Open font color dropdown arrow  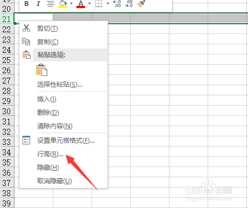click(90, 3)
